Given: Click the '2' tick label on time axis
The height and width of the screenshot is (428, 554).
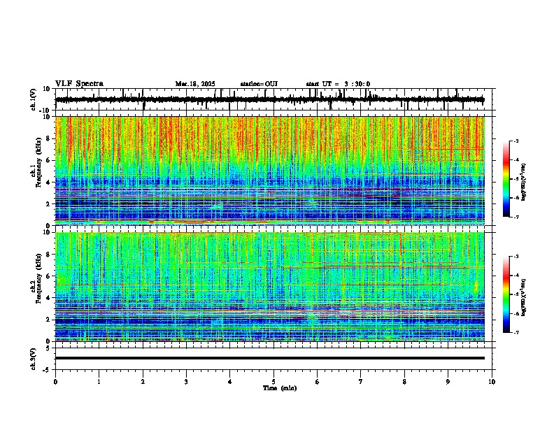Looking at the screenshot, I should 143,382.
